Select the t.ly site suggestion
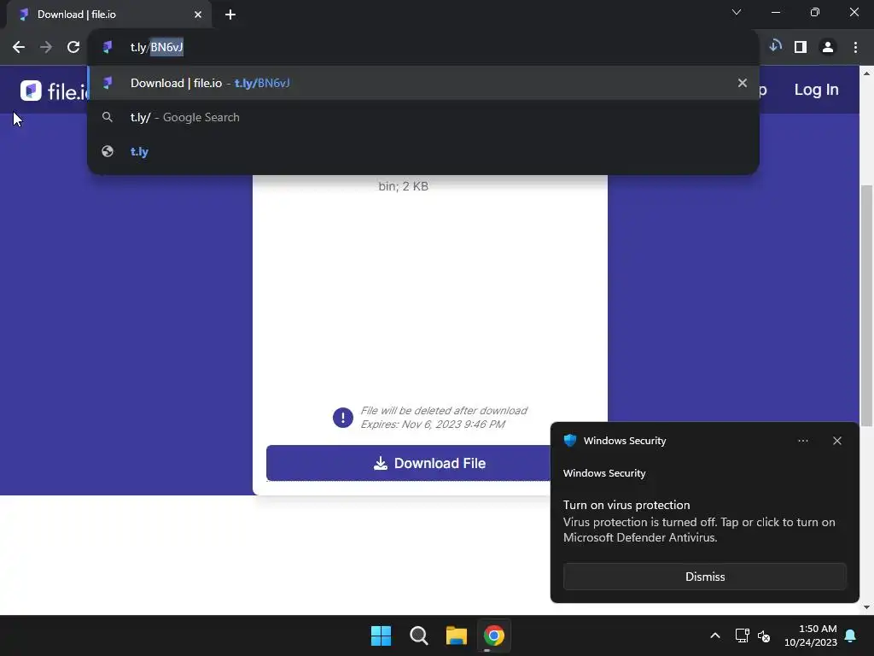The height and width of the screenshot is (656, 874). point(423,152)
